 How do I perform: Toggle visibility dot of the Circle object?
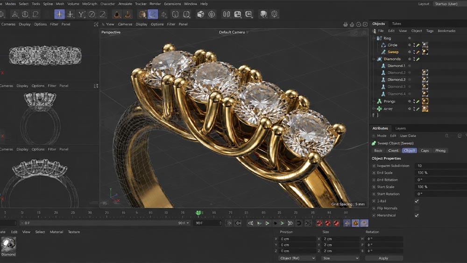pos(410,45)
